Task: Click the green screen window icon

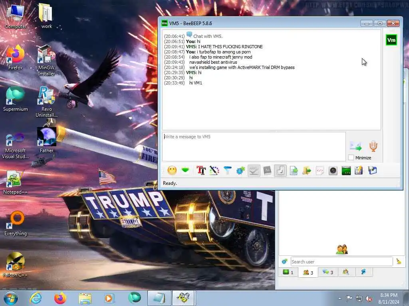Action: pos(346,171)
